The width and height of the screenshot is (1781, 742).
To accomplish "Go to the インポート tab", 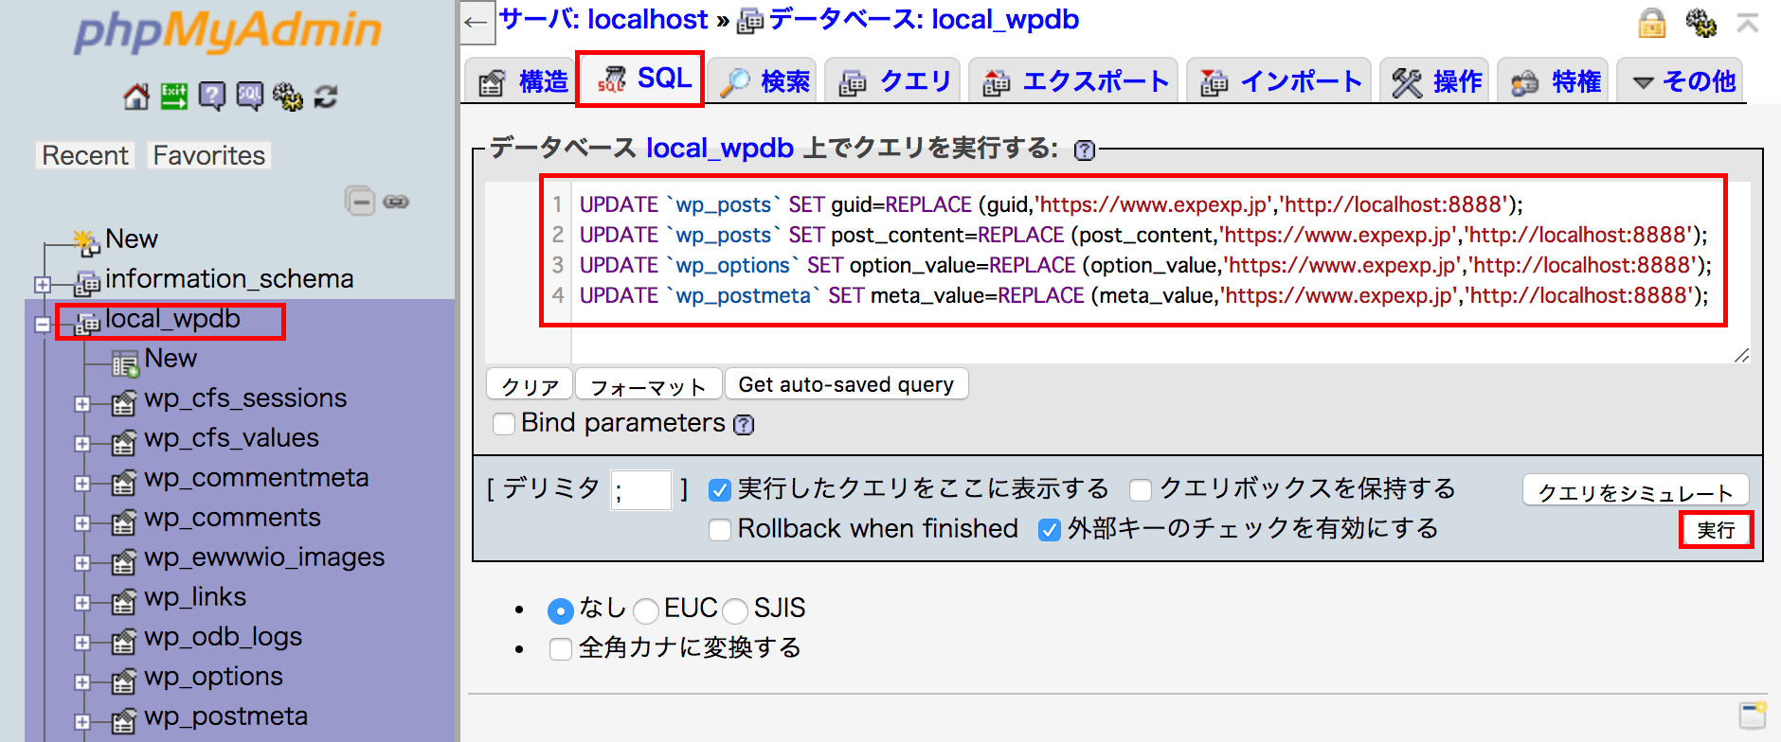I will 1279,81.
